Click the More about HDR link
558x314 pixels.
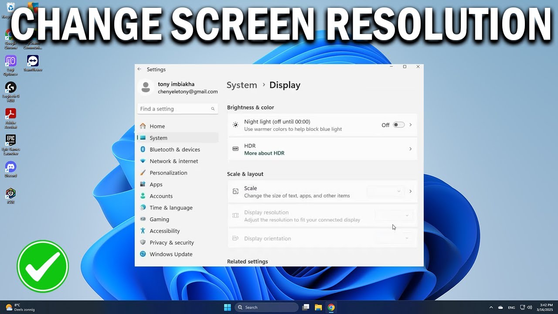264,153
